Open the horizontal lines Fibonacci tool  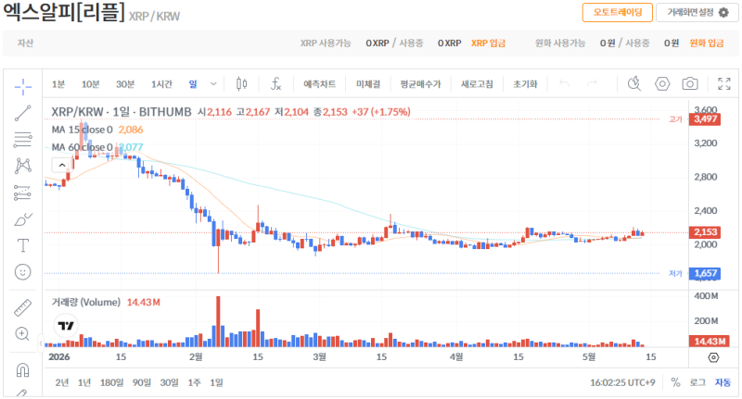(22, 139)
